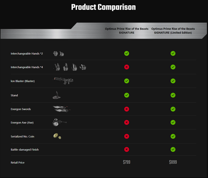Click the $799 retail price

click(x=127, y=162)
